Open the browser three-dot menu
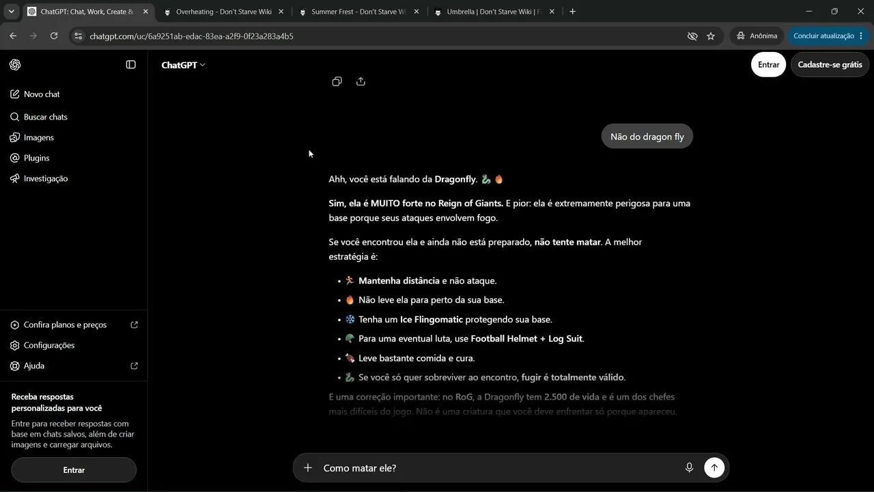The height and width of the screenshot is (492, 874). (861, 36)
